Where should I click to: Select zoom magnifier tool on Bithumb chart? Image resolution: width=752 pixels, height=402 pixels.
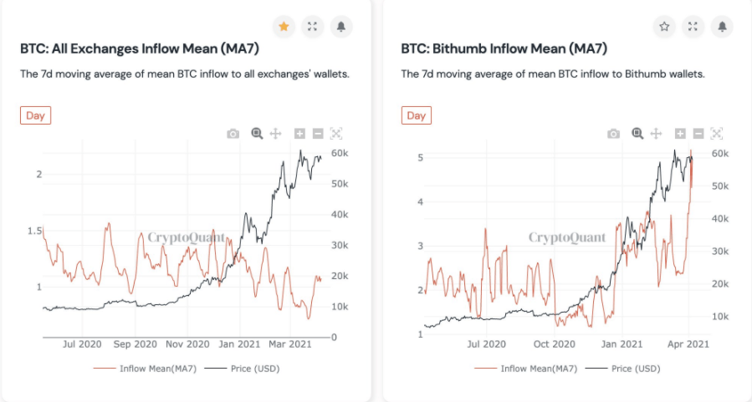click(637, 134)
